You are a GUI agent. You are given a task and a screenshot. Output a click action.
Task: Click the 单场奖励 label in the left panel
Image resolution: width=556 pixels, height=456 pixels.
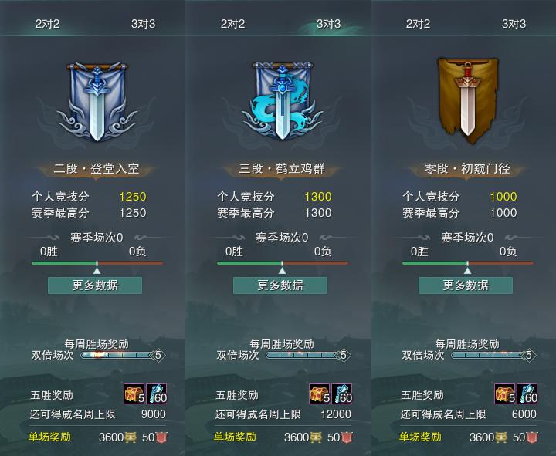(49, 437)
